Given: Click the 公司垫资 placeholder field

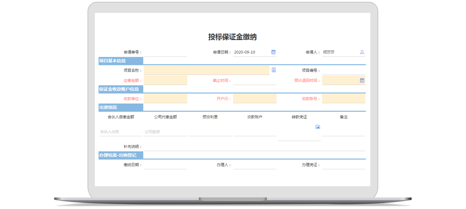Looking at the screenshot, I should click(165, 132).
